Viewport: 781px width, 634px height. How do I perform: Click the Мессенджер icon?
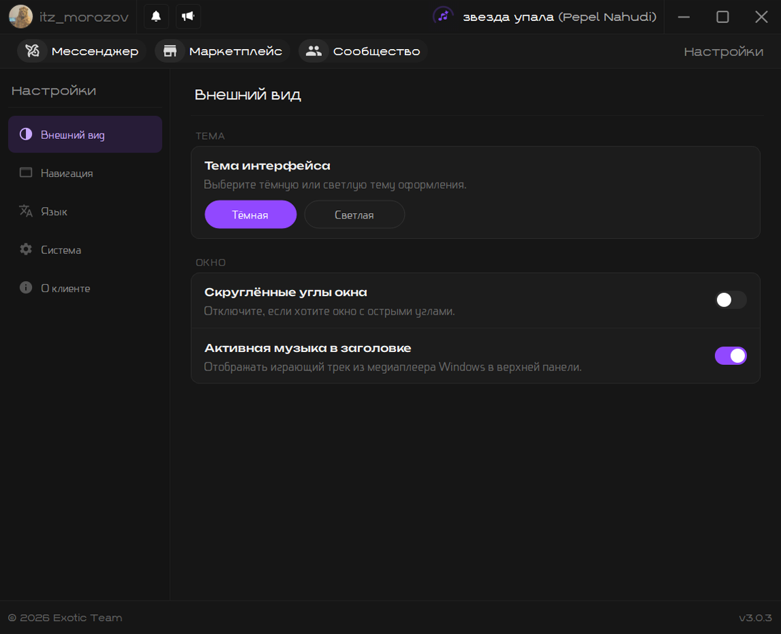[x=33, y=51]
